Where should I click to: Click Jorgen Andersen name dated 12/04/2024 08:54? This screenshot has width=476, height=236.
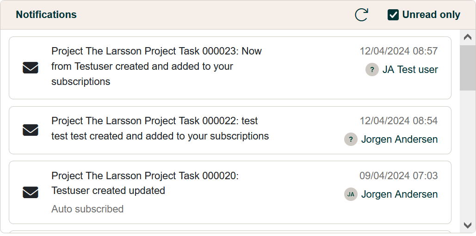(399, 139)
